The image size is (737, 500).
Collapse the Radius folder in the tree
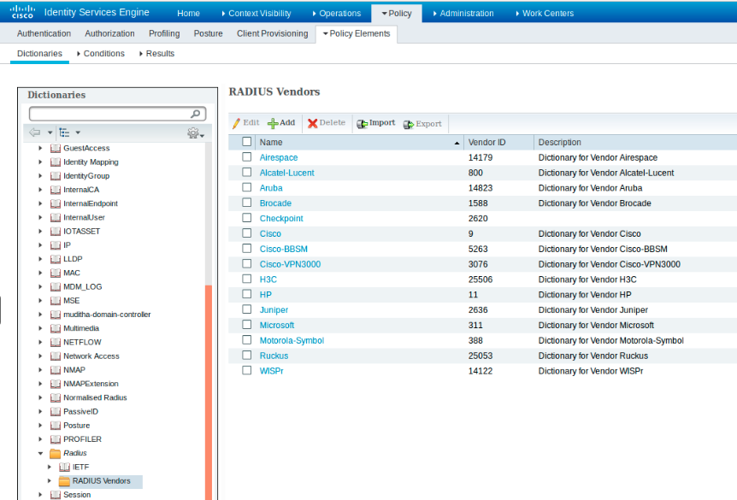point(38,453)
